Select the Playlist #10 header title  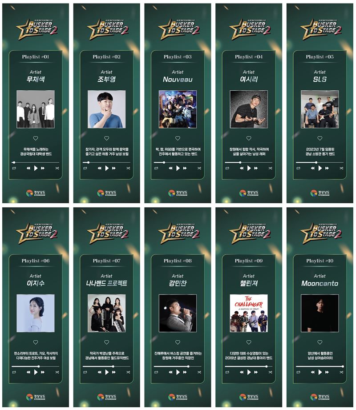coord(320,261)
